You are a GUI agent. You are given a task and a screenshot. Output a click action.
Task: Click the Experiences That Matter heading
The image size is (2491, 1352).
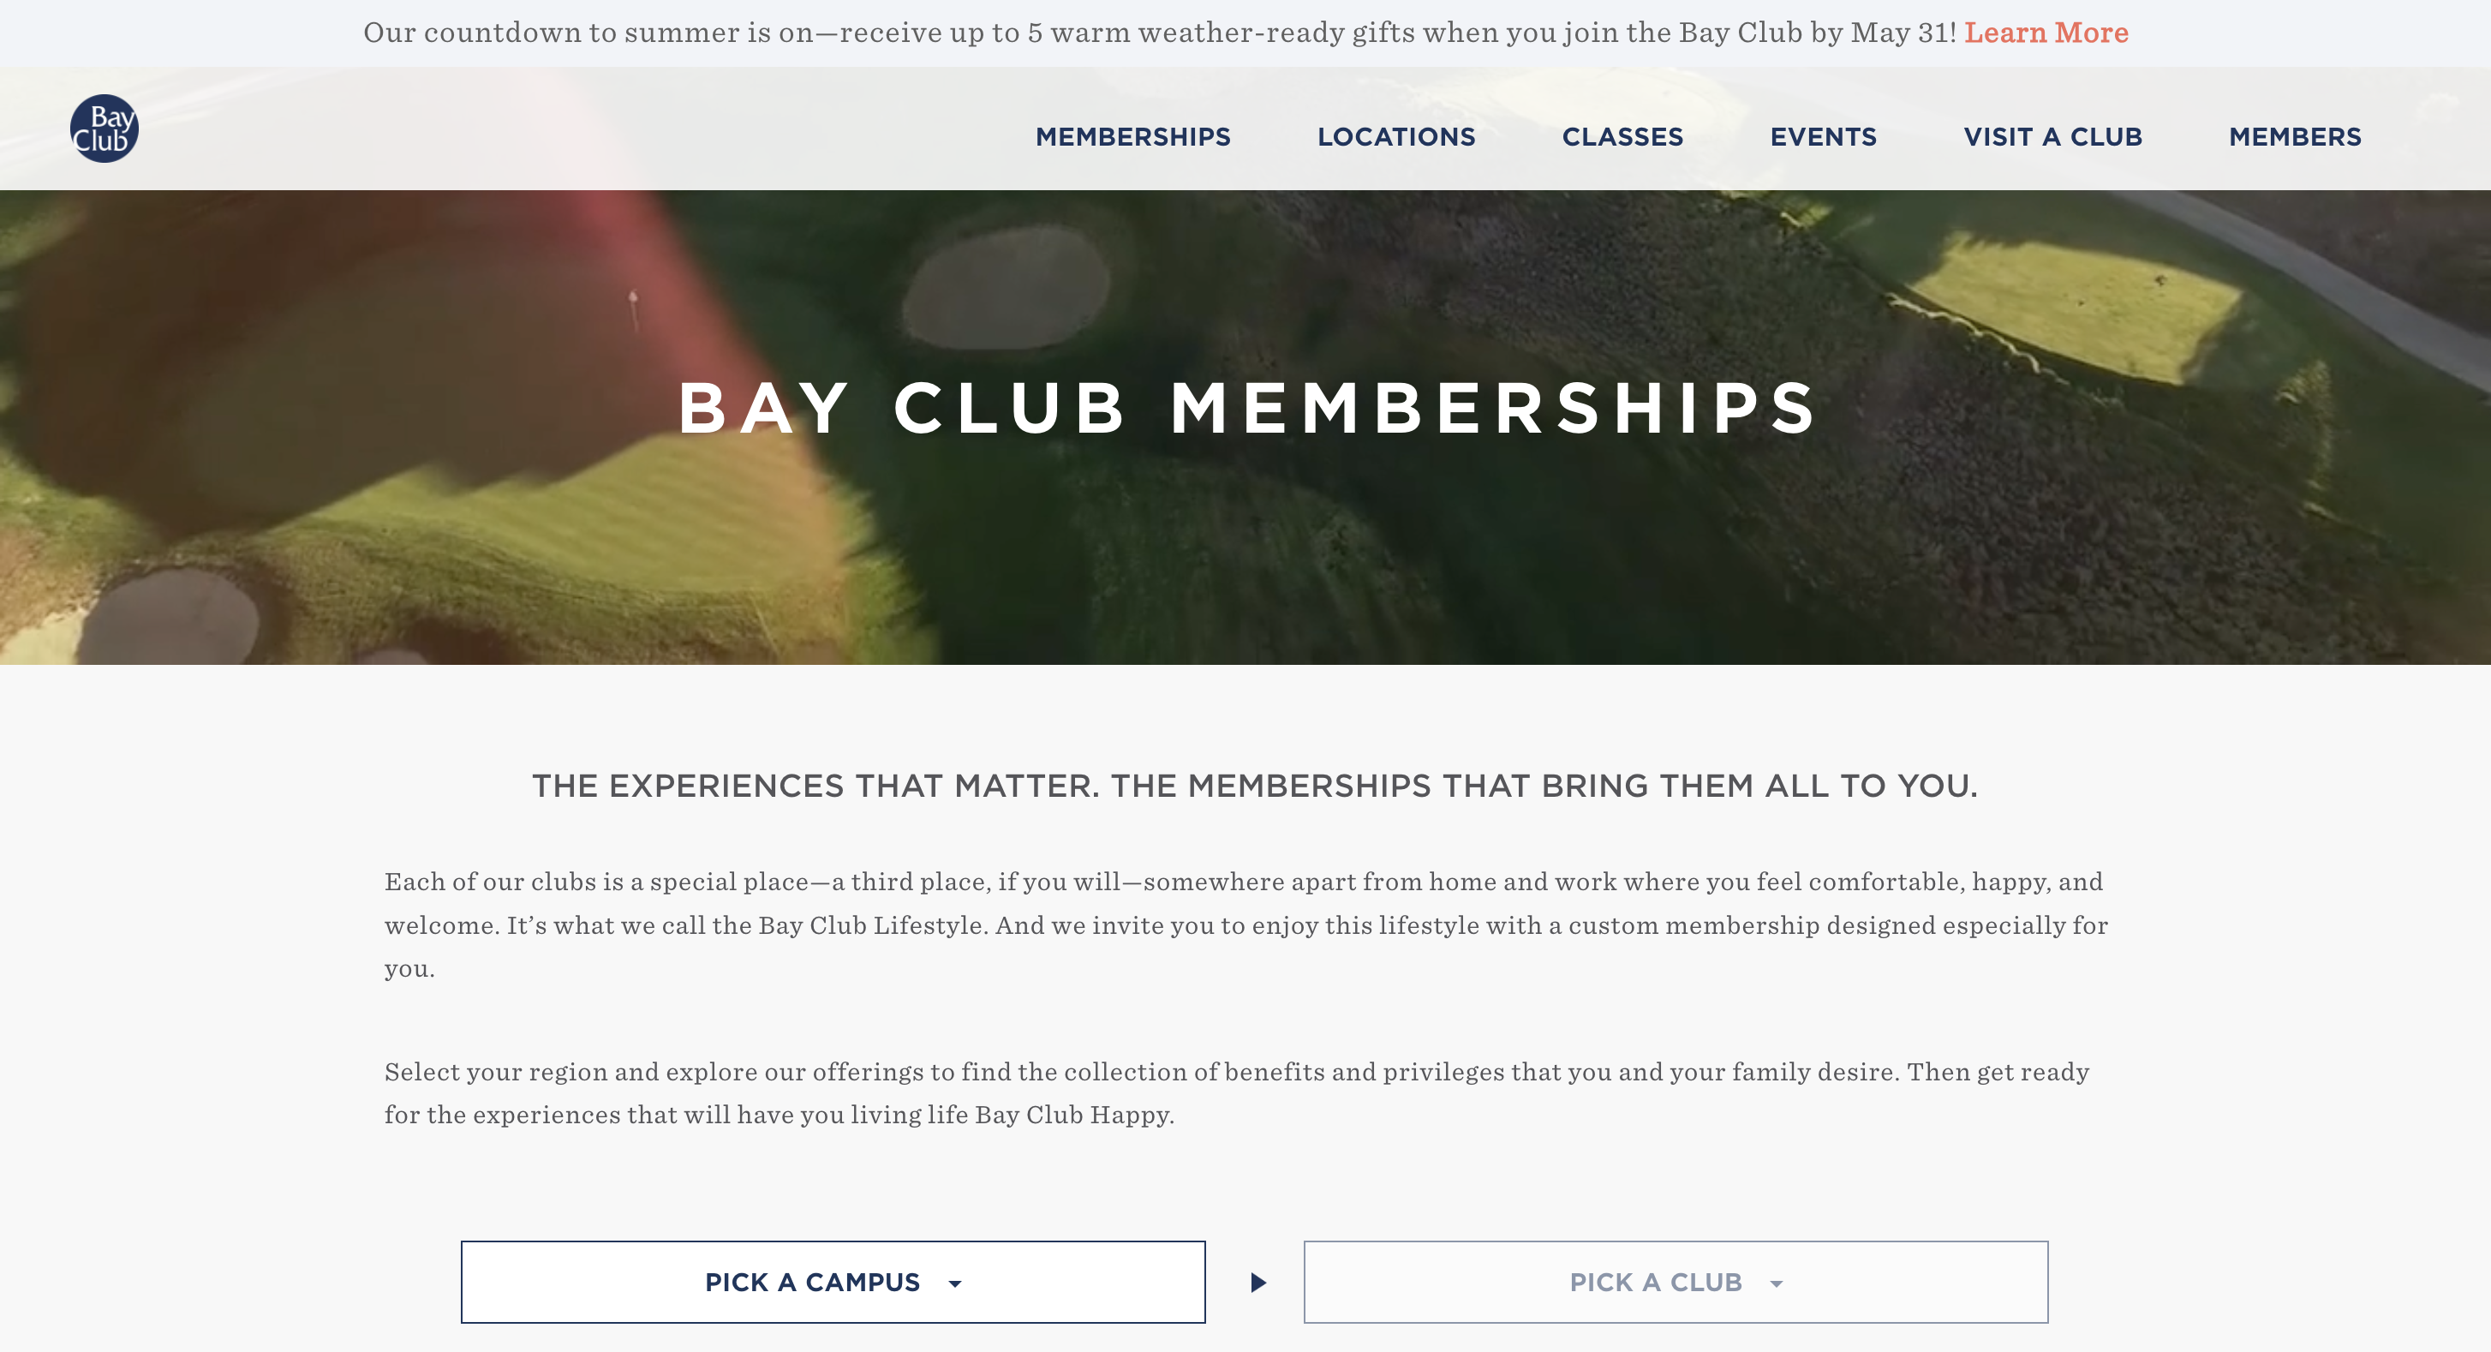(x=1254, y=786)
